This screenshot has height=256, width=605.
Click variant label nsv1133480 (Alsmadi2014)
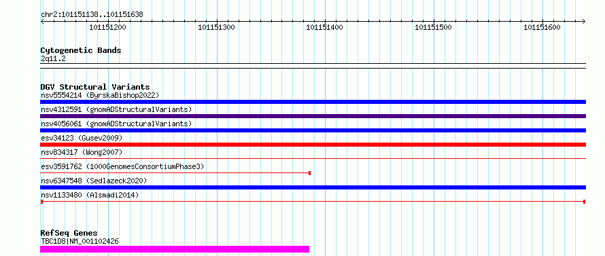pos(90,195)
